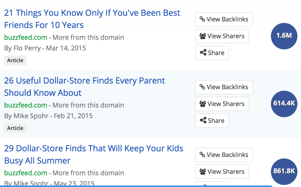301x187 pixels.
Task: Share the 21 Things article
Action: pos(212,53)
